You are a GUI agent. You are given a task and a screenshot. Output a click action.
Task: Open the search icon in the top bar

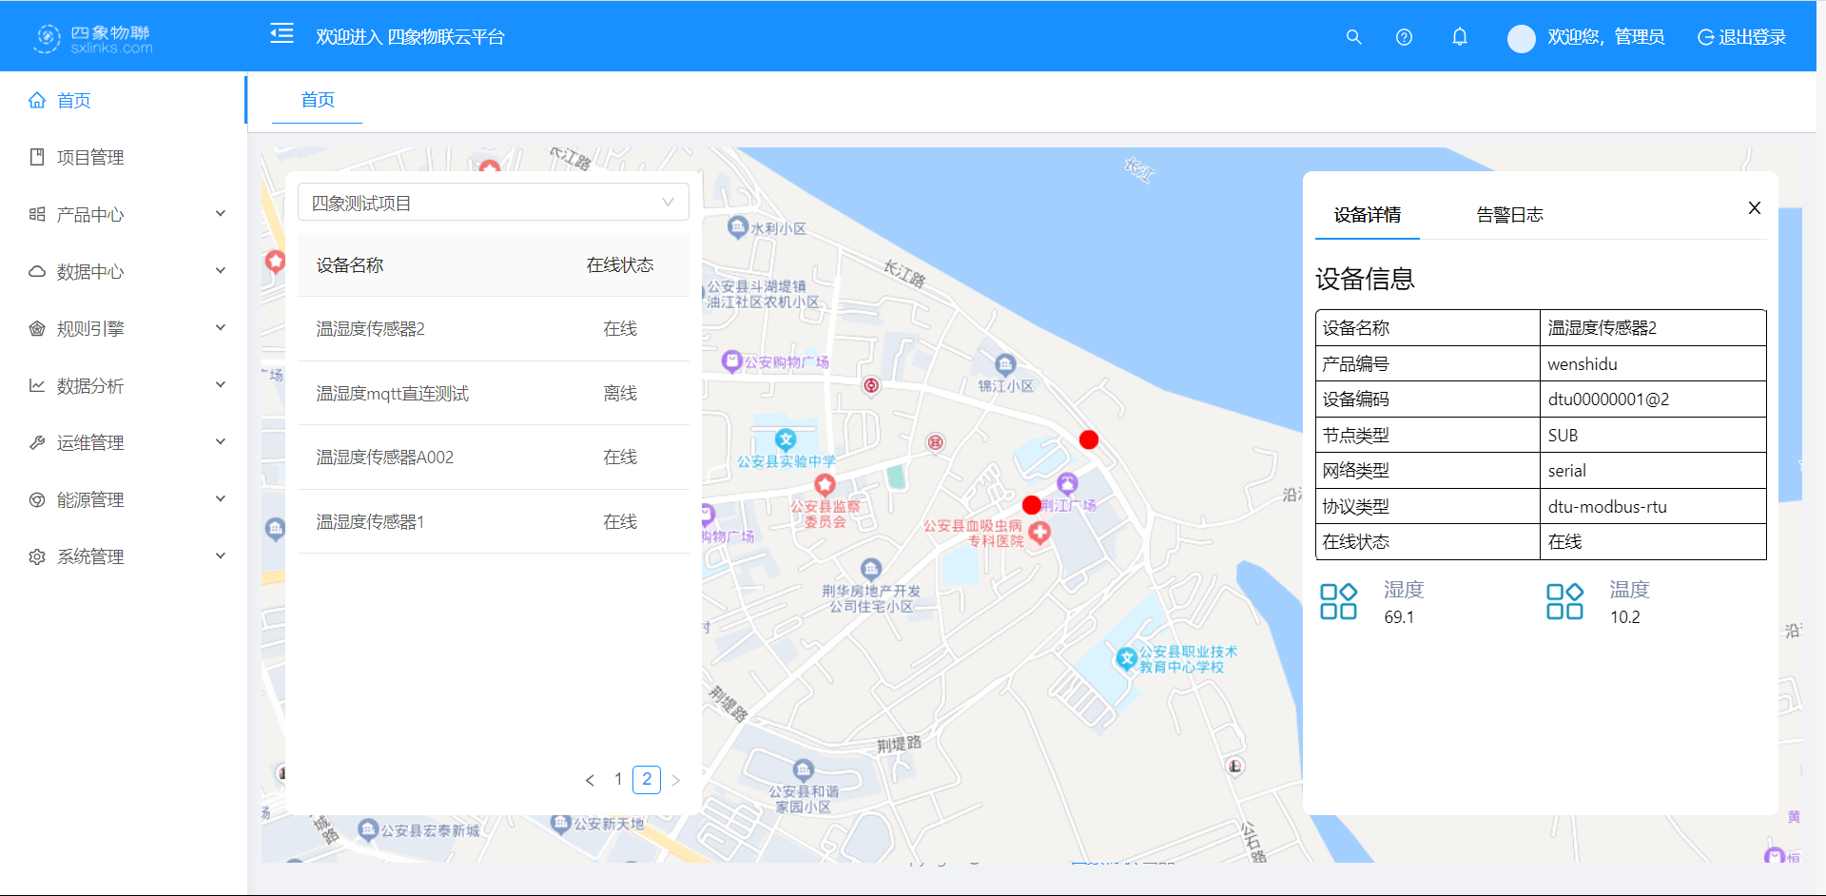pos(1353,37)
